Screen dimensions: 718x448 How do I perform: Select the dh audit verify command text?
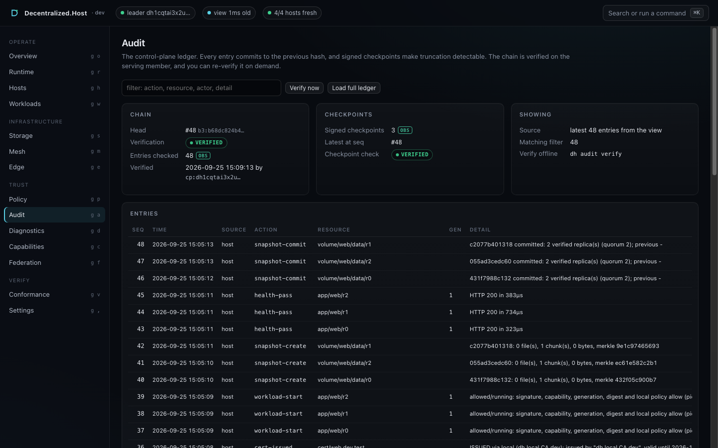596,154
